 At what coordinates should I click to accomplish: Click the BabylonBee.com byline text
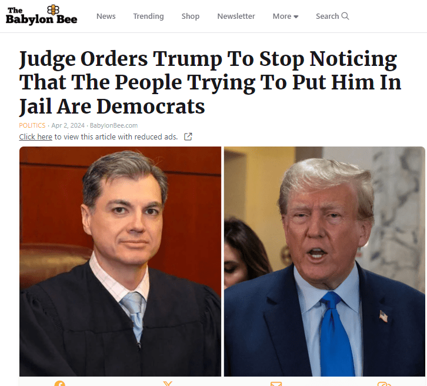click(x=114, y=125)
